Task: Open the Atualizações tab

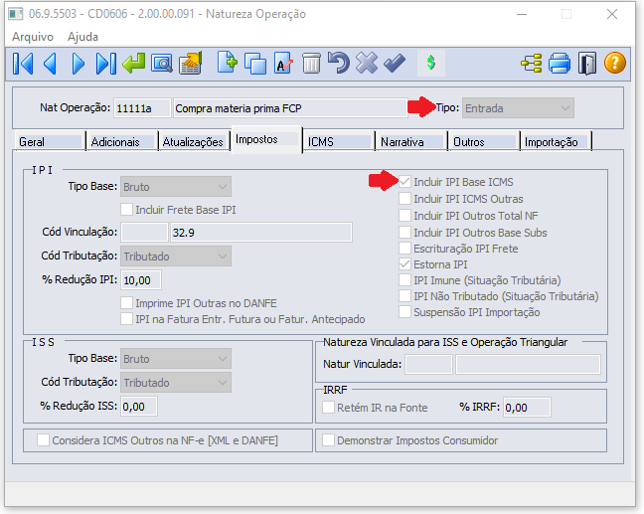Action: pyautogui.click(x=194, y=142)
